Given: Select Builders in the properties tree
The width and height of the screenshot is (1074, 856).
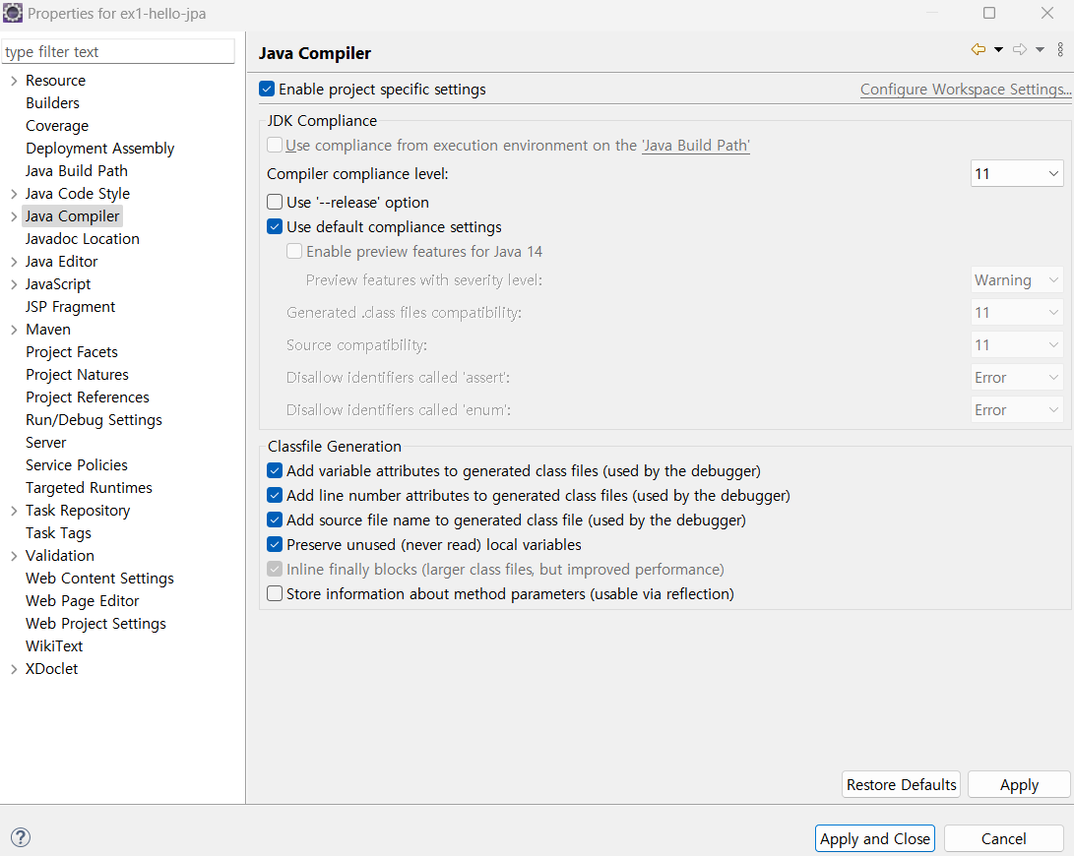Looking at the screenshot, I should coord(53,102).
